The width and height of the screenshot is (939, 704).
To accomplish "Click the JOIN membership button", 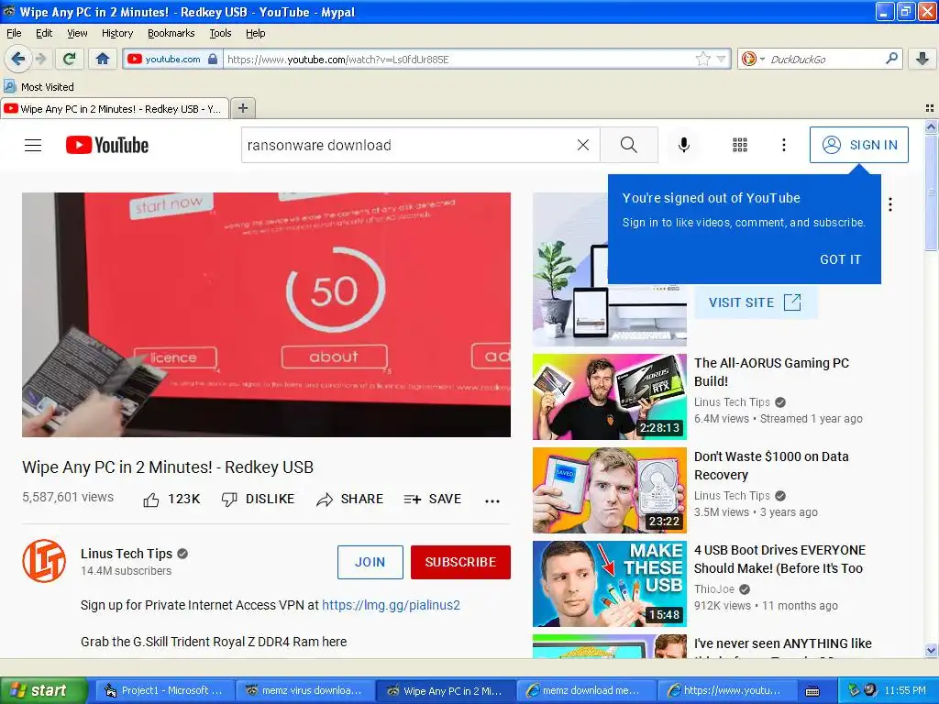I will pyautogui.click(x=370, y=562).
